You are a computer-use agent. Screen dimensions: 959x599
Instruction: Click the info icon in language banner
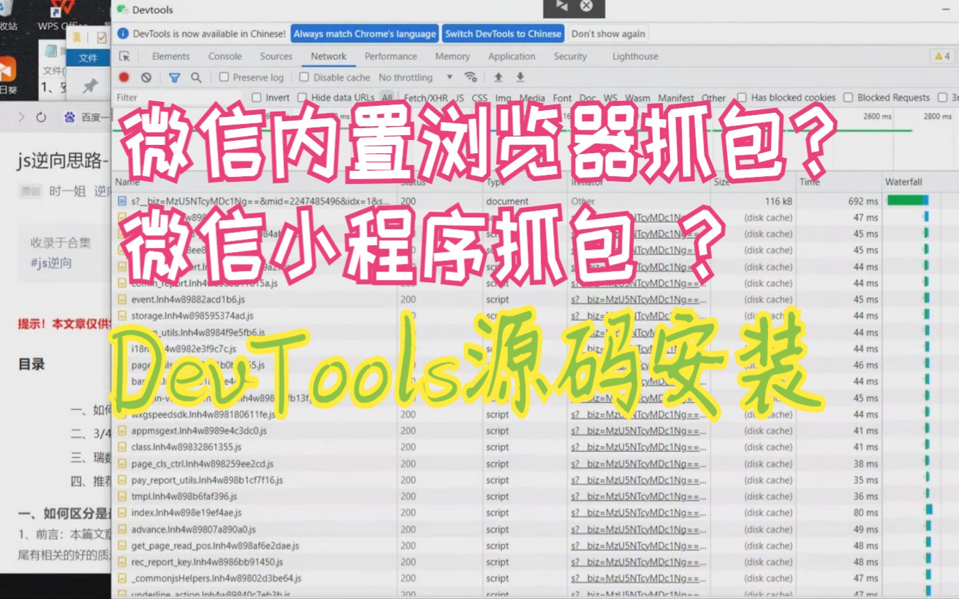(x=123, y=33)
